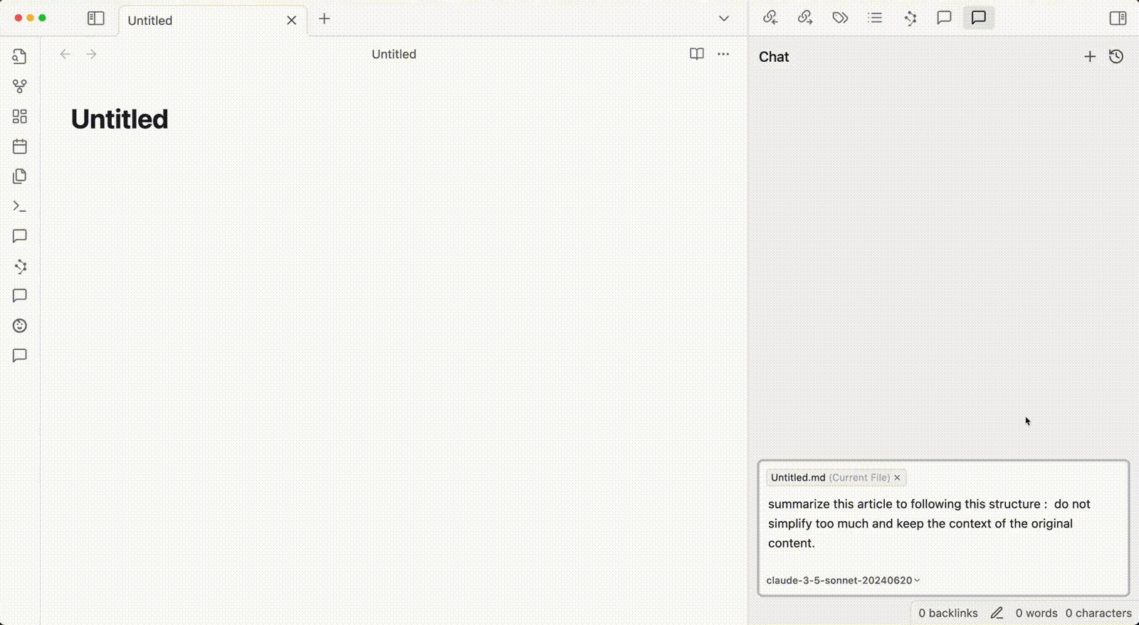
Task: Insert template using the ribbon copy icon
Action: click(20, 176)
